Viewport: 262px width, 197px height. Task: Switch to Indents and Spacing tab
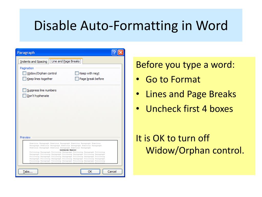coord(34,62)
